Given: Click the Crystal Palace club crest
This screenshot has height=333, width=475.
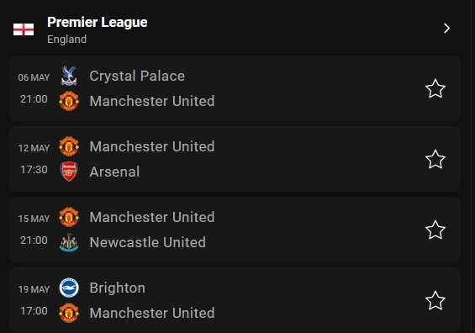Looking at the screenshot, I should pos(69,76).
